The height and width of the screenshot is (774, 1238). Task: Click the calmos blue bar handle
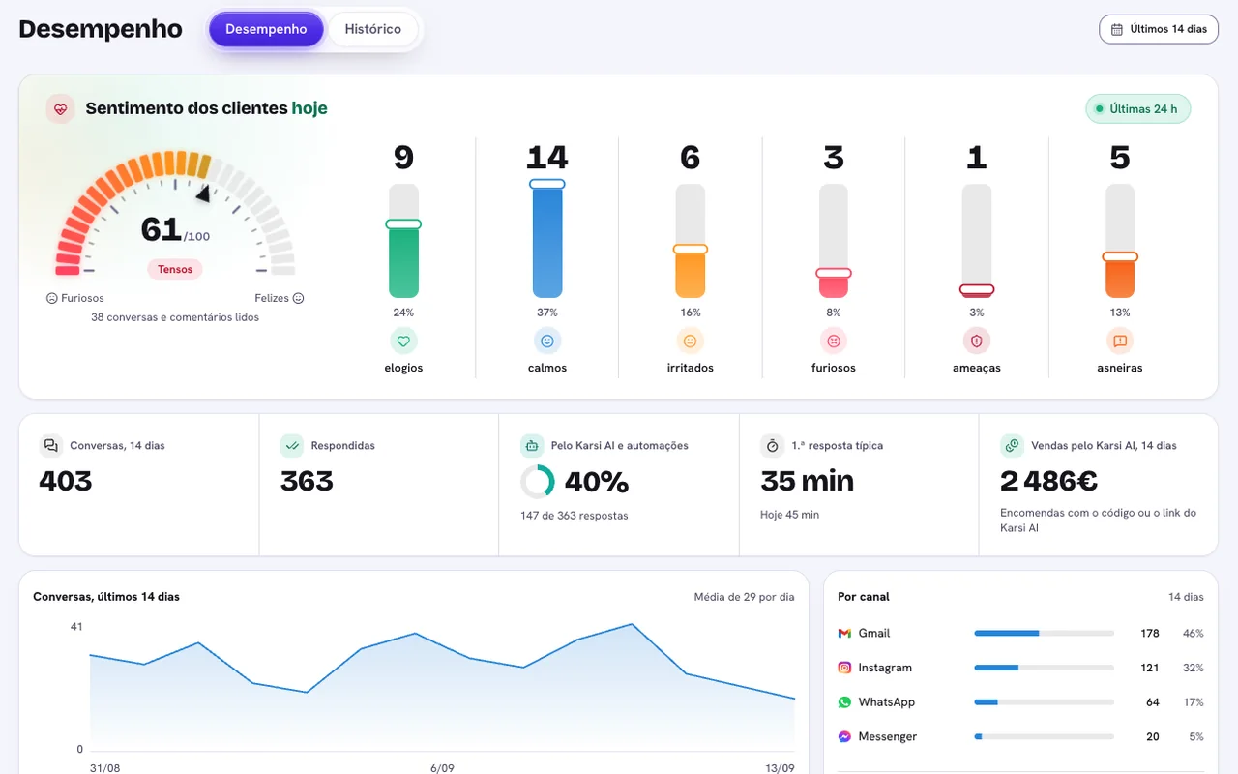547,184
